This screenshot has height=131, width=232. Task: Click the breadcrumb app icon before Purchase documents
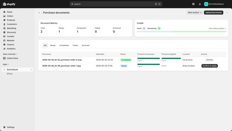pyautogui.click(x=39, y=13)
